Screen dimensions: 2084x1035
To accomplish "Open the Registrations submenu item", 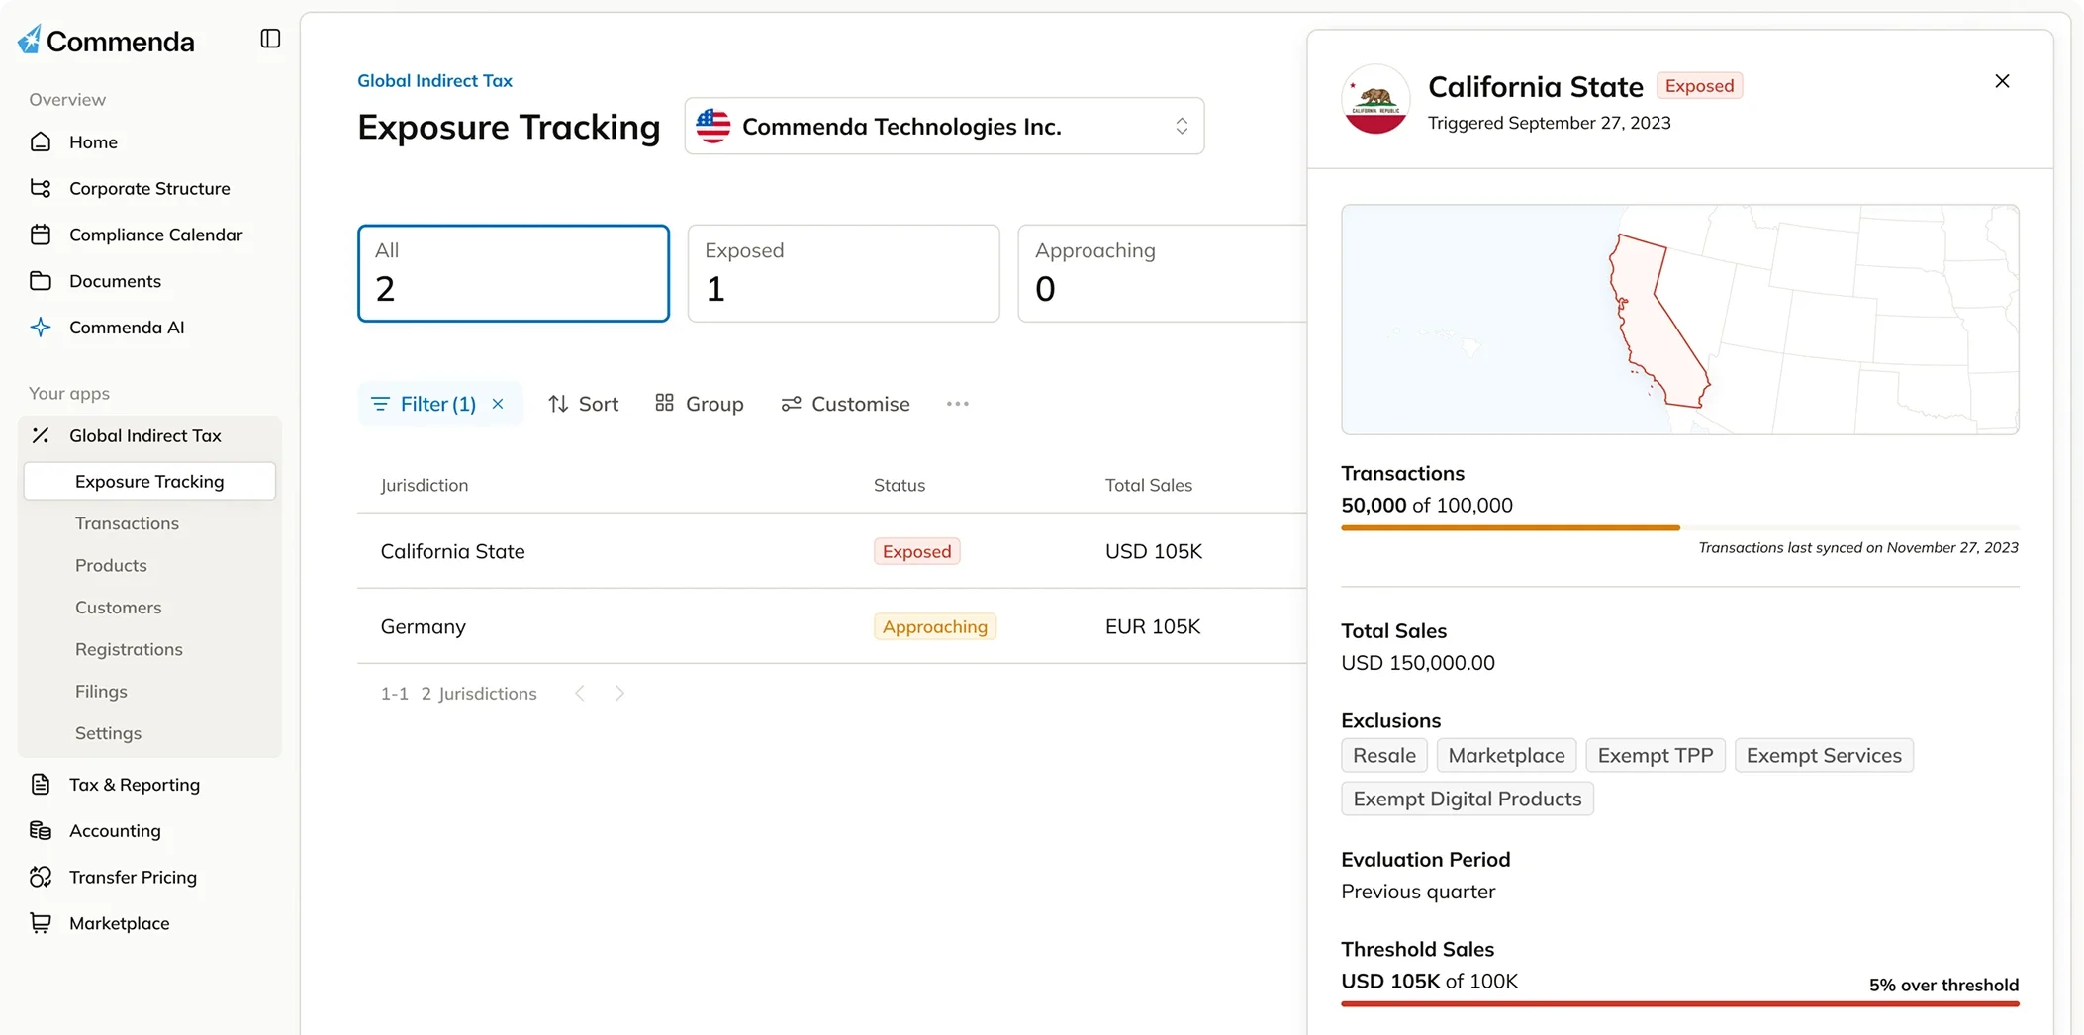I will coord(129,649).
